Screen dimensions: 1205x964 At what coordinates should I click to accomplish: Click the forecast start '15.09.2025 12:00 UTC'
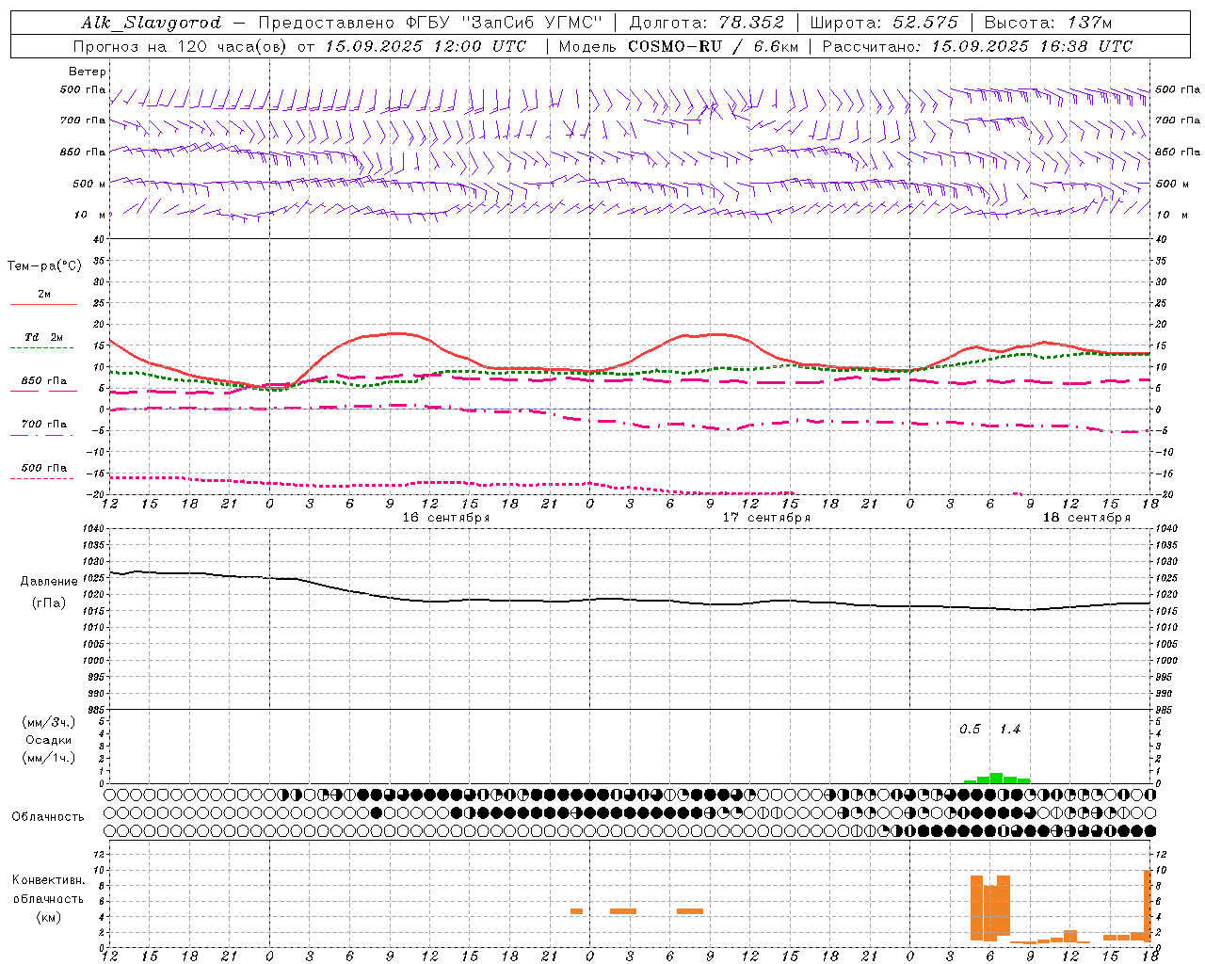[426, 45]
